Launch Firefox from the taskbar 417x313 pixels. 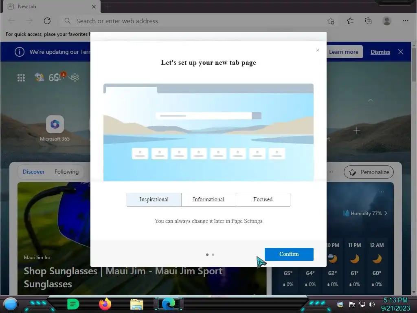[x=105, y=304]
